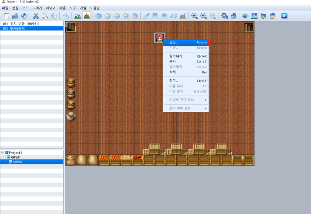Open the 도구 menu
Viewport: 311px width, 214px height.
tap(72, 8)
